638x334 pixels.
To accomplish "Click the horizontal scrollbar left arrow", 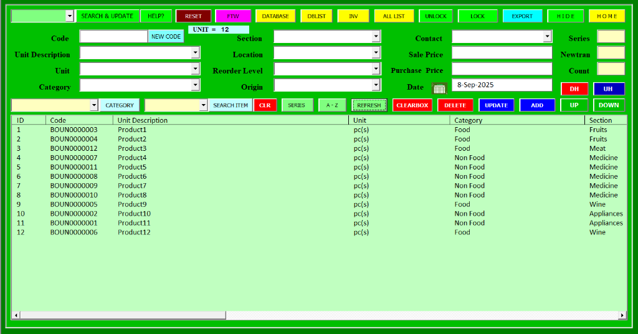I will click(x=16, y=315).
